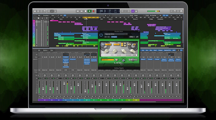Open the mixer Options menu
The image size is (216, 120).
tap(46, 50)
